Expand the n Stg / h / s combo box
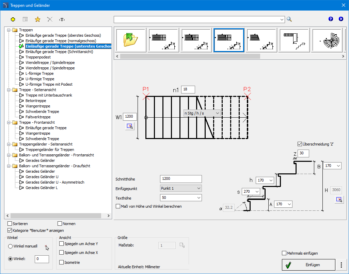The width and height of the screenshot is (349, 274). (x=202, y=113)
